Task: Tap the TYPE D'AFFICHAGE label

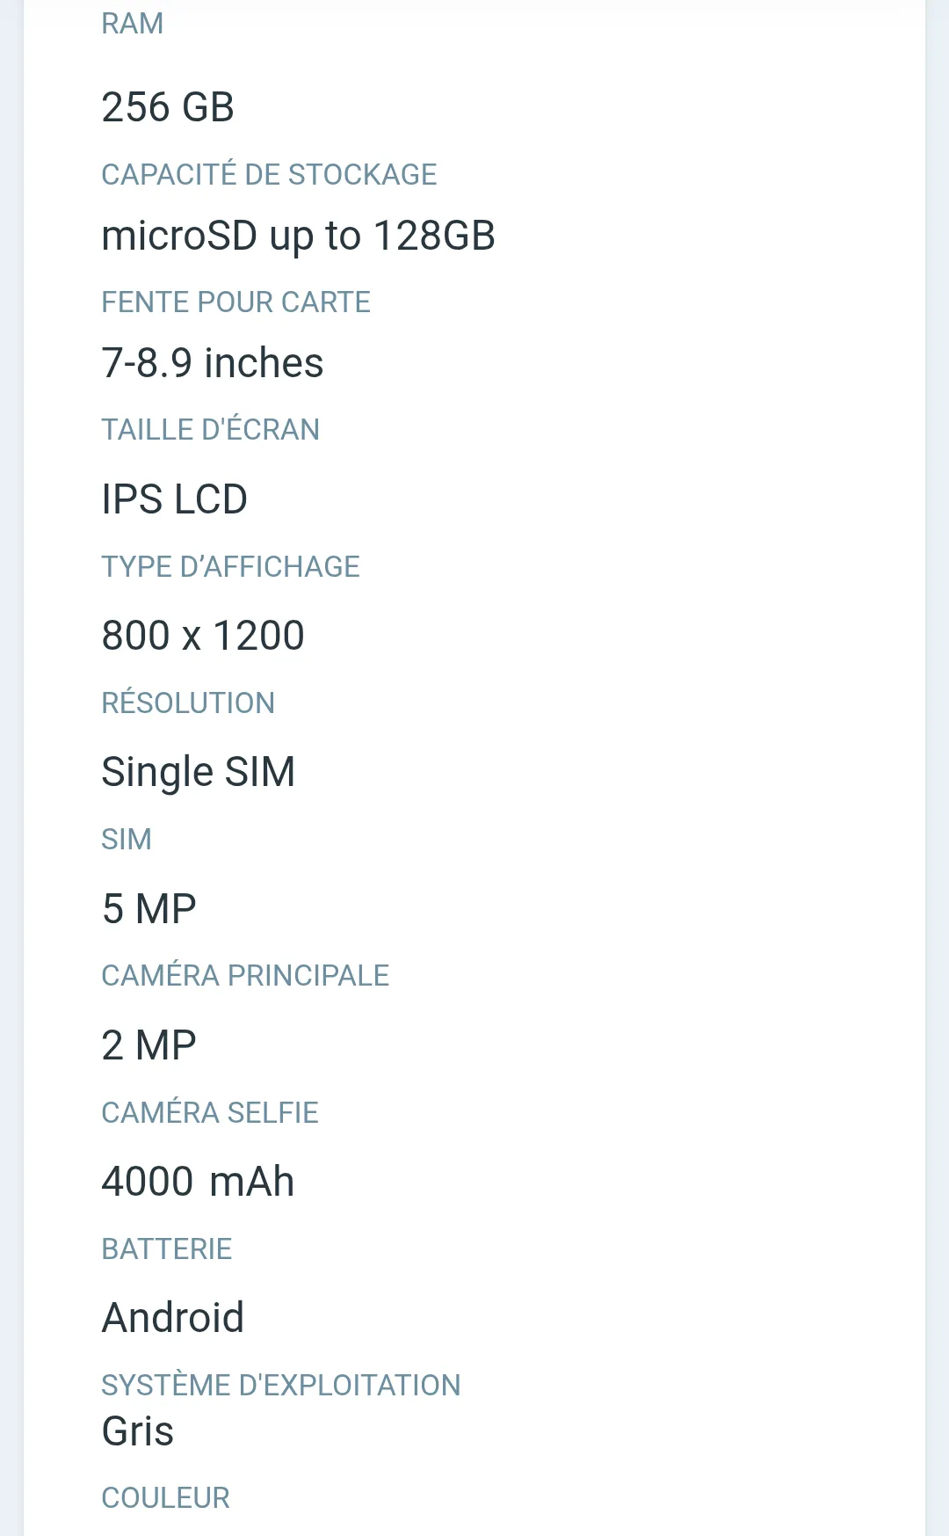Action: 230,566
